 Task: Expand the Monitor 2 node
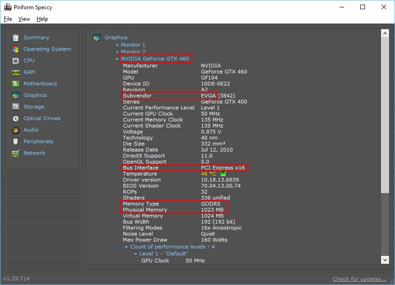(117, 52)
